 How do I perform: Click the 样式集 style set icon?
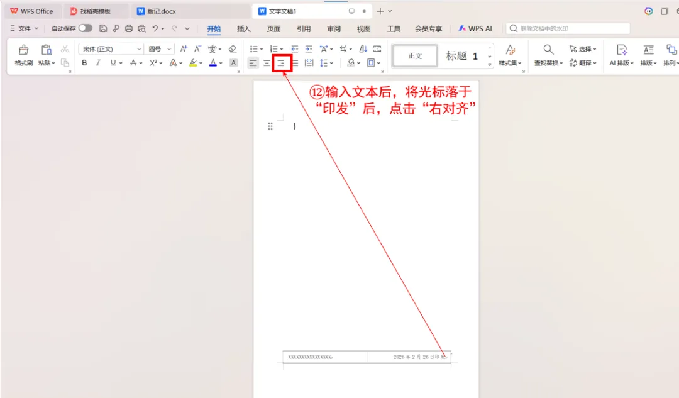tap(510, 50)
